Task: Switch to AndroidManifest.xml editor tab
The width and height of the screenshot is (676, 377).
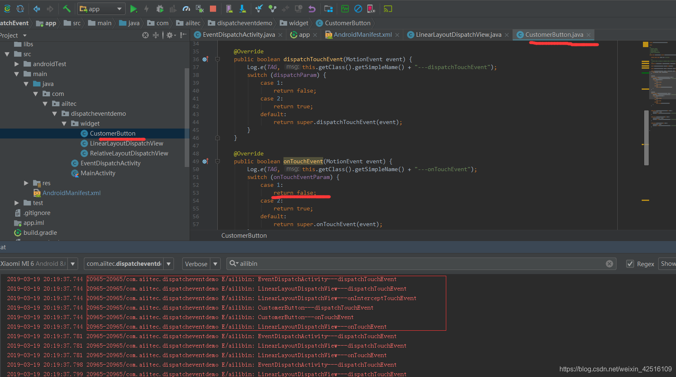Action: pos(362,35)
